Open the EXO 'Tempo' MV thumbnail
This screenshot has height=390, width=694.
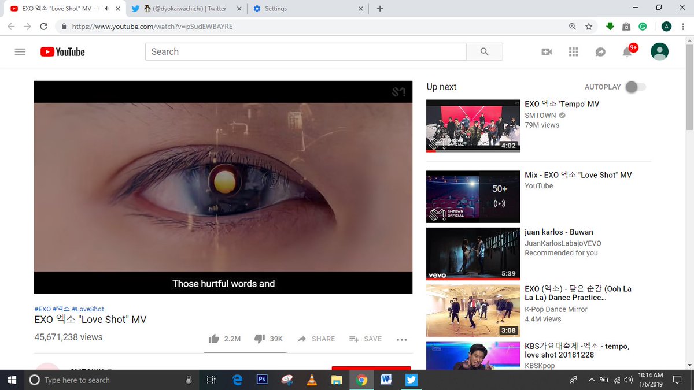(473, 126)
